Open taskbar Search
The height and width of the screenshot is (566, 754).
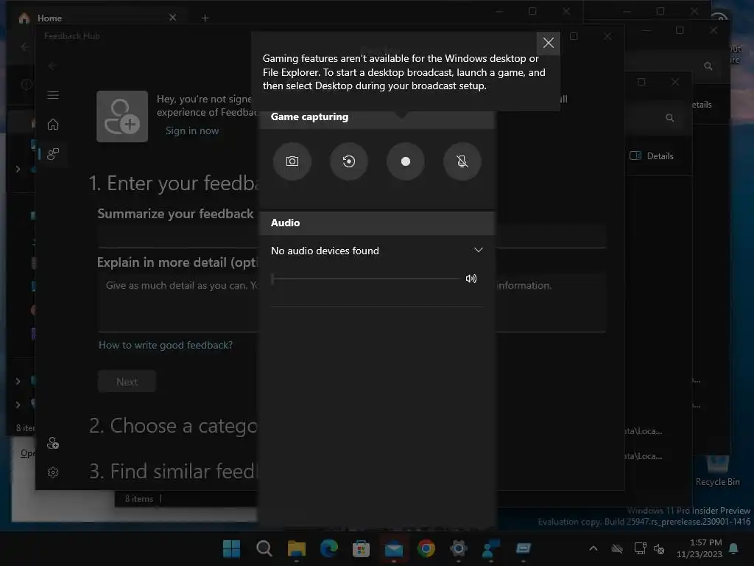264,548
